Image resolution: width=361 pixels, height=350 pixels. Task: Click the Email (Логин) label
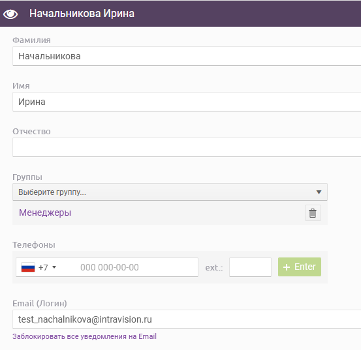pos(40,303)
